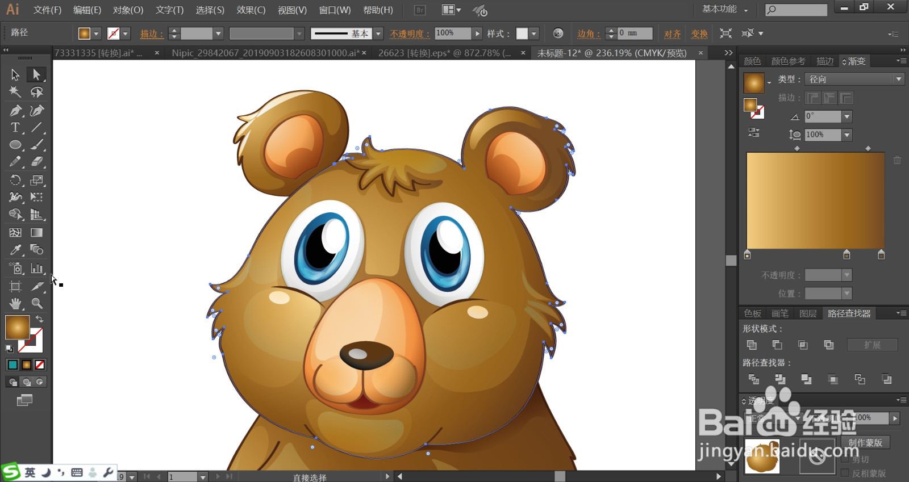Select the Ellipse tool
Screen dimensions: 909x482
click(x=15, y=145)
